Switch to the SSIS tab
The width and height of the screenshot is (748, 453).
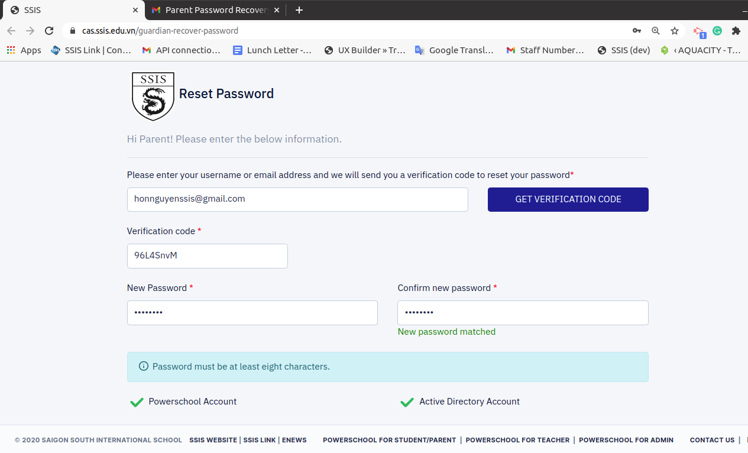72,10
